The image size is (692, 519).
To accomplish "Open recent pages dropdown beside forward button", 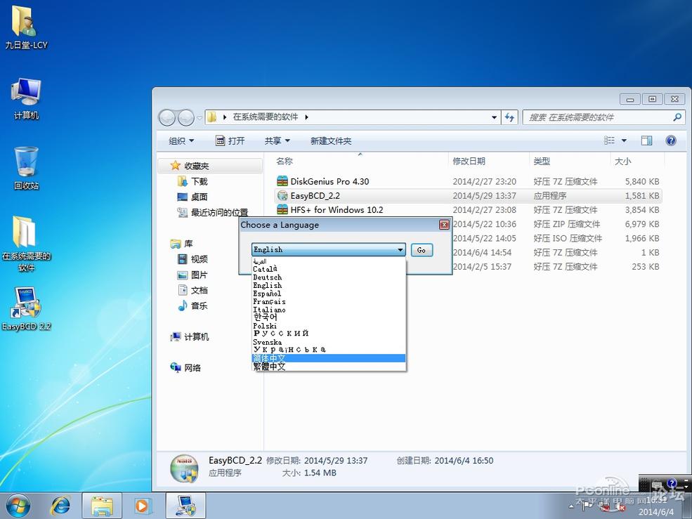I will 200,118.
